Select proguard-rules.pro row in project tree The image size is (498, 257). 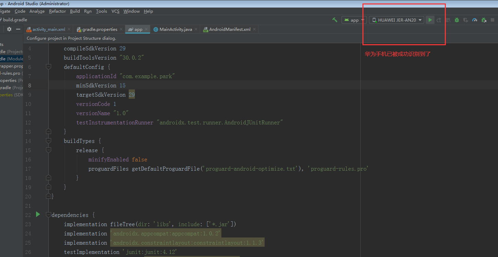point(11,73)
